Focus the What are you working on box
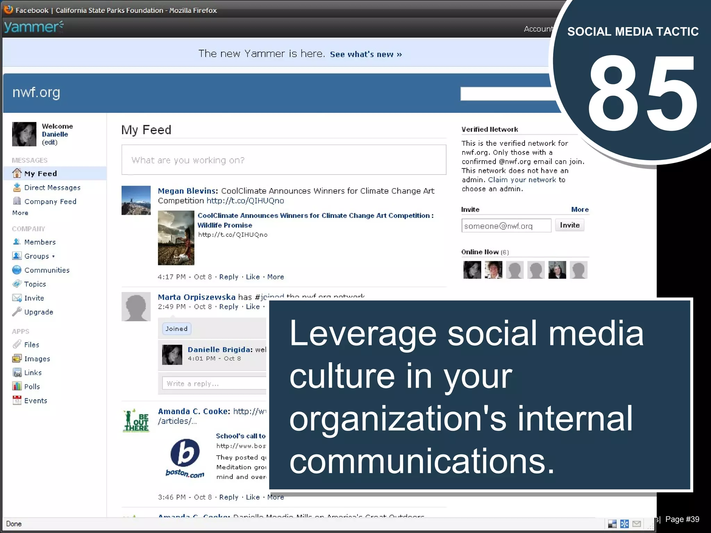711x533 pixels. [x=284, y=160]
